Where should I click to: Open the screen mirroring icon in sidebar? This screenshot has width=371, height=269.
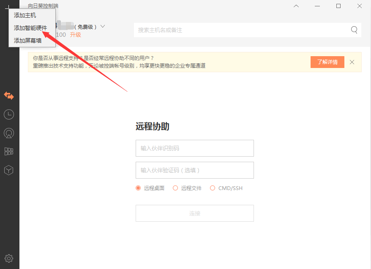point(9,133)
